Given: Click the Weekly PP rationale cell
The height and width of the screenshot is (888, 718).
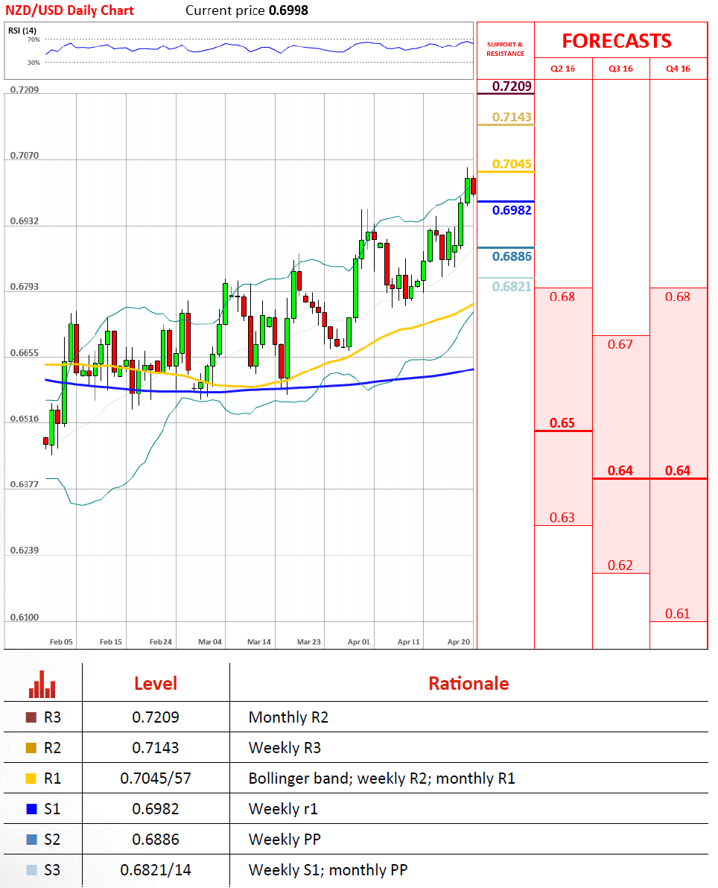Looking at the screenshot, I should point(285,840).
